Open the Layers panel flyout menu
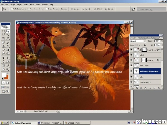Screen dimensions: 167x125 coord(162,38)
